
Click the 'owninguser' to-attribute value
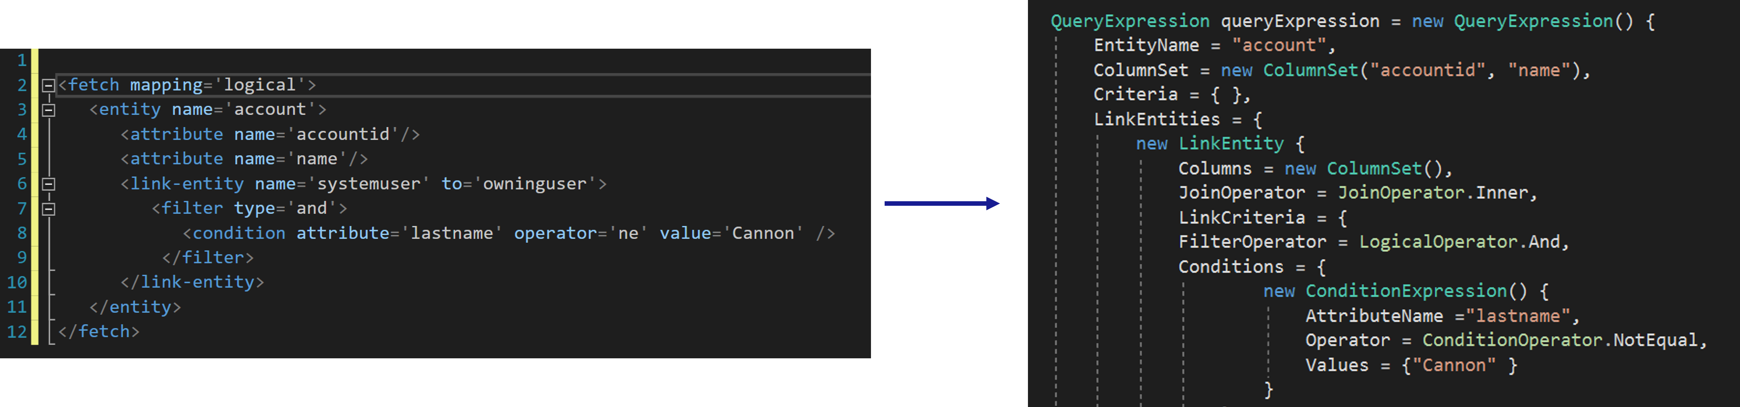534,184
